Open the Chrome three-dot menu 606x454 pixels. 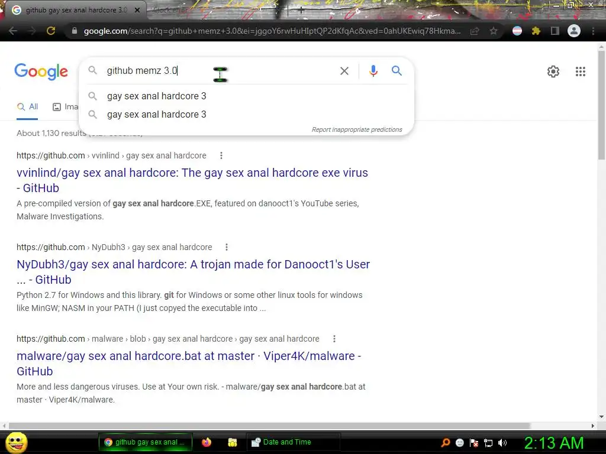pos(593,31)
